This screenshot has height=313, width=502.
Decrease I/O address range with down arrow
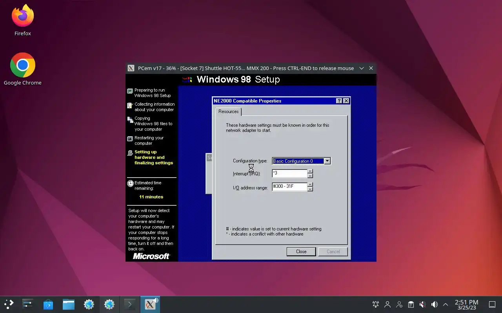pos(310,189)
